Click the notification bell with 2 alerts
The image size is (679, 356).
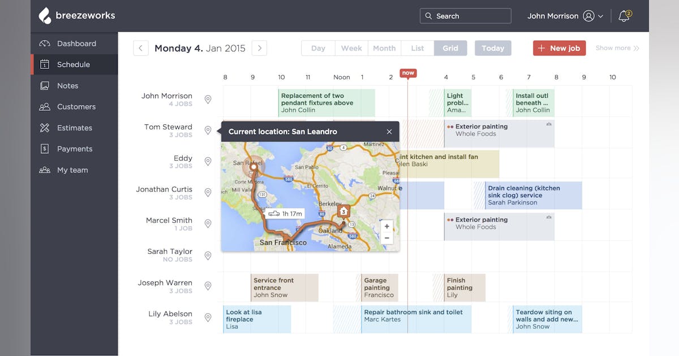623,17
